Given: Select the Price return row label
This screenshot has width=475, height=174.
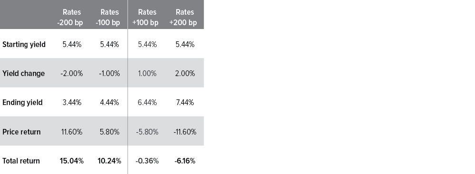Looking at the screenshot, I should 21,132.
